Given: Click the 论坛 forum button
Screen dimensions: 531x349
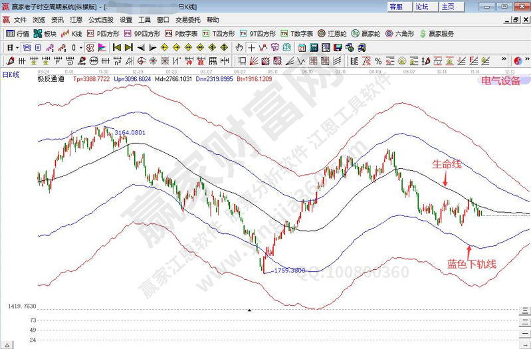Looking at the screenshot, I should 422,7.
